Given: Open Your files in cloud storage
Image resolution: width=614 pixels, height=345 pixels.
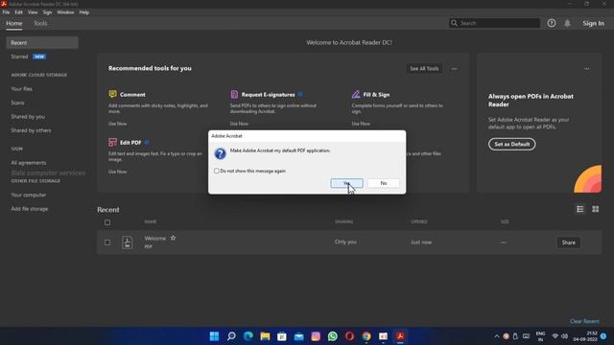Looking at the screenshot, I should [21, 89].
